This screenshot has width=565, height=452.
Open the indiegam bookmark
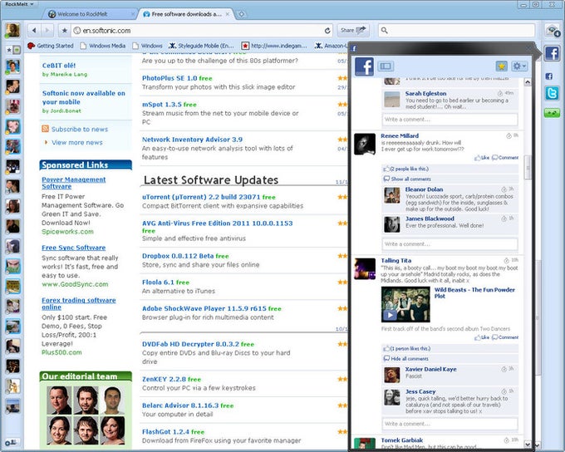[x=274, y=46]
